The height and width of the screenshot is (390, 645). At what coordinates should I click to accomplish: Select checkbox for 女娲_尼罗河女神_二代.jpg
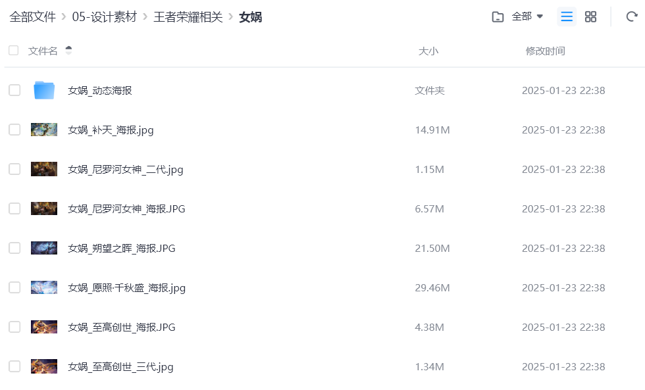tap(14, 169)
